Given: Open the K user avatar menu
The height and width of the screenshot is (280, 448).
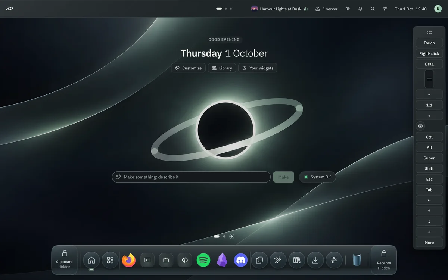Looking at the screenshot, I should 438,9.
